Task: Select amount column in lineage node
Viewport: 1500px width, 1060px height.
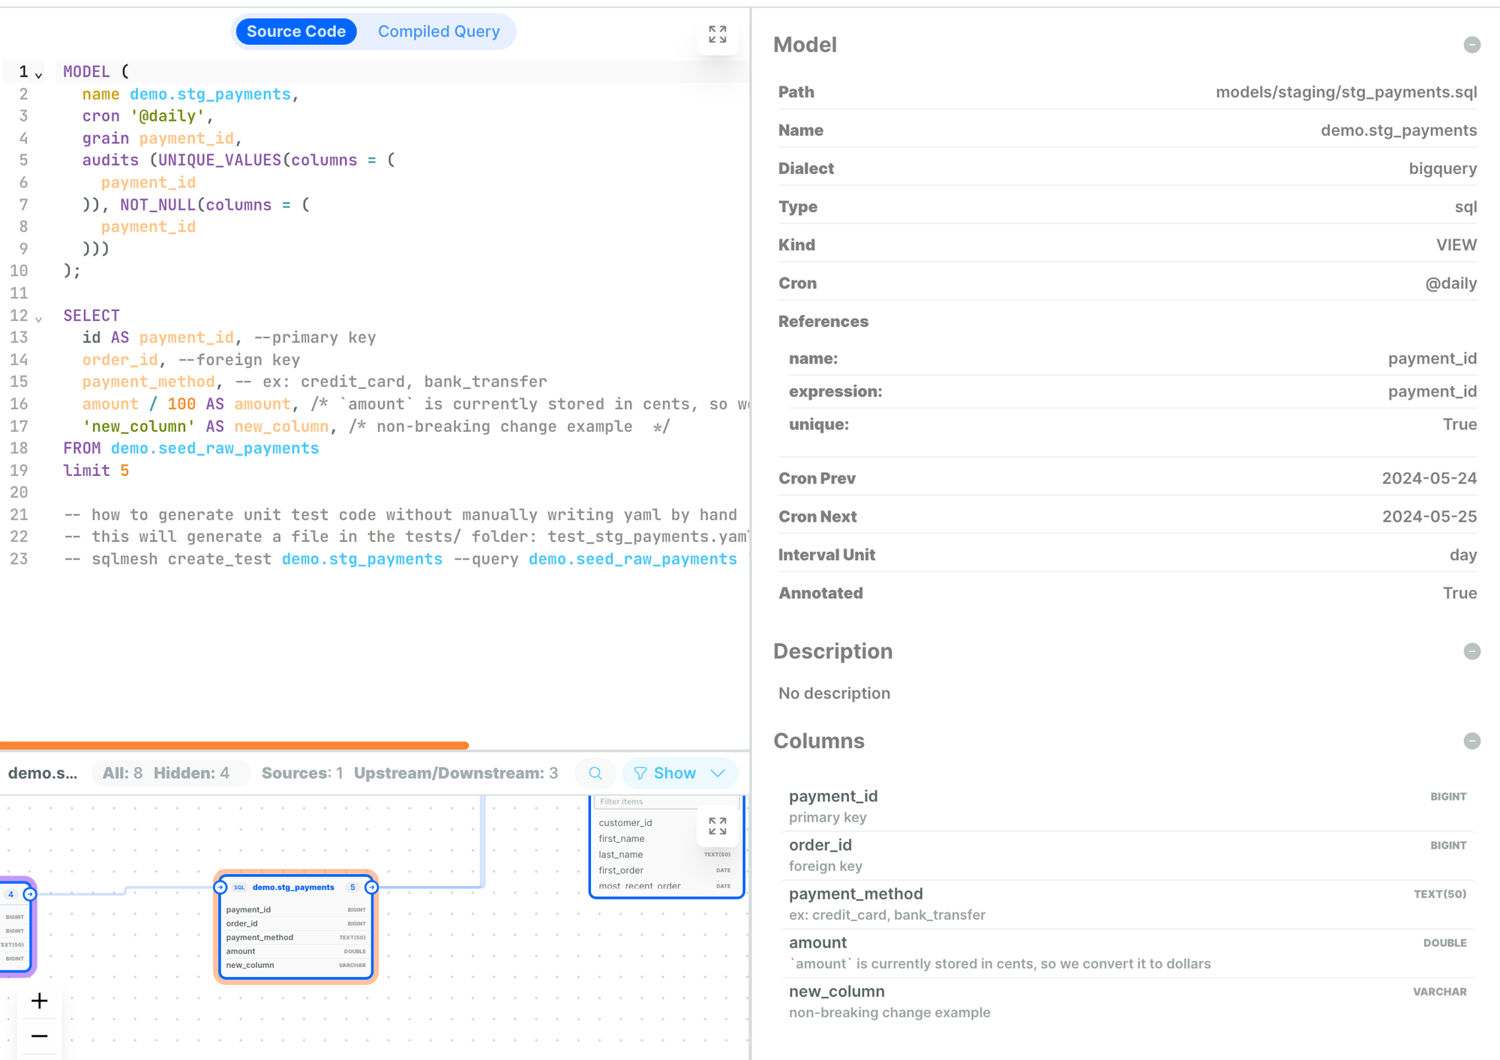Action: click(295, 951)
